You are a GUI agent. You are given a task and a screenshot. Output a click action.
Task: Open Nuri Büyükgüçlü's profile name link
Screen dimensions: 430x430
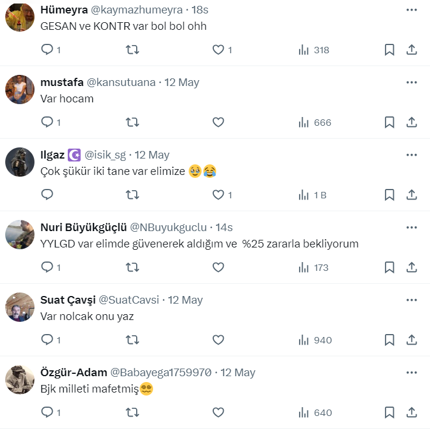click(84, 228)
